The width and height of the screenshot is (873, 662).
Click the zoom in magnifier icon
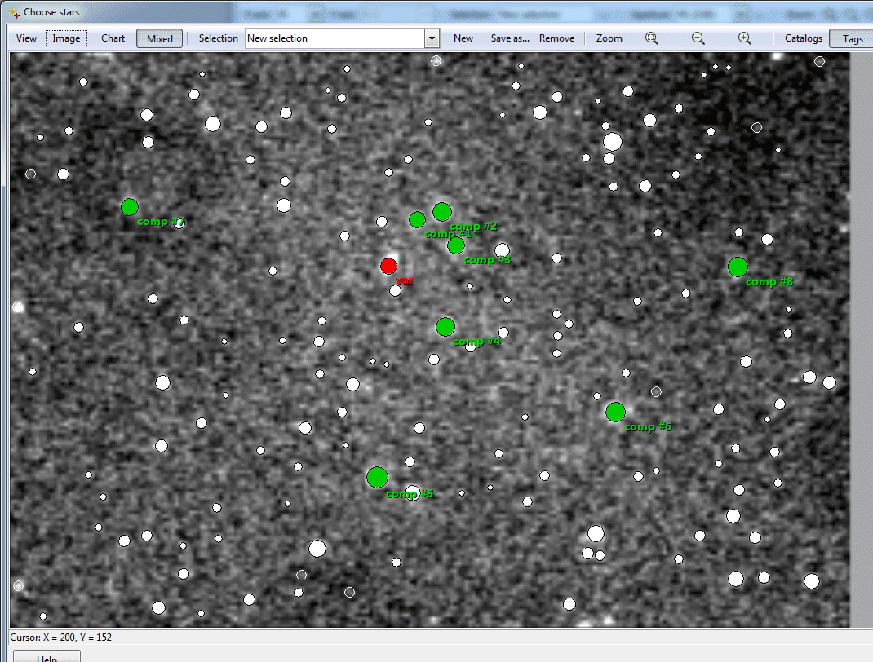click(744, 38)
